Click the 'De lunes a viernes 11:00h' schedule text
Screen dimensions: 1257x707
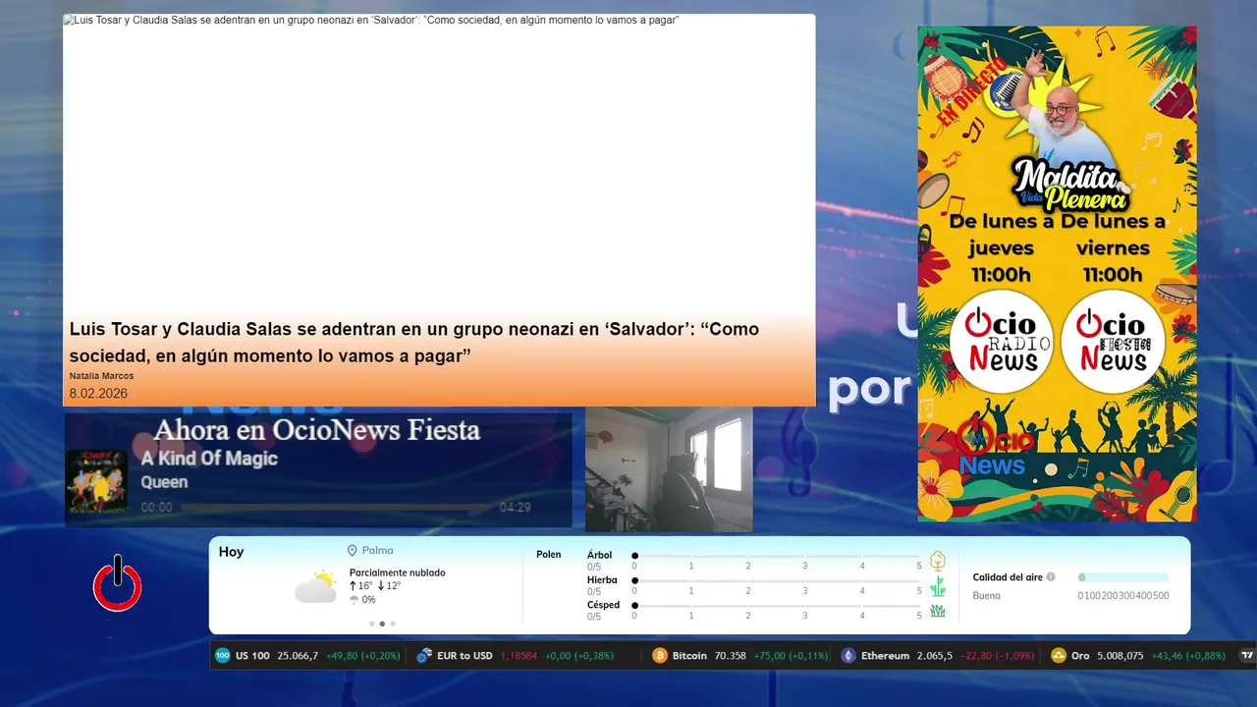click(1114, 248)
